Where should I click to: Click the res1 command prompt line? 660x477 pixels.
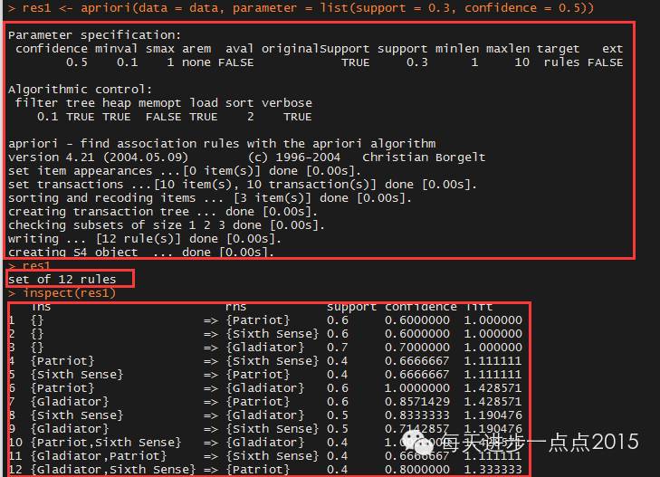(x=29, y=266)
